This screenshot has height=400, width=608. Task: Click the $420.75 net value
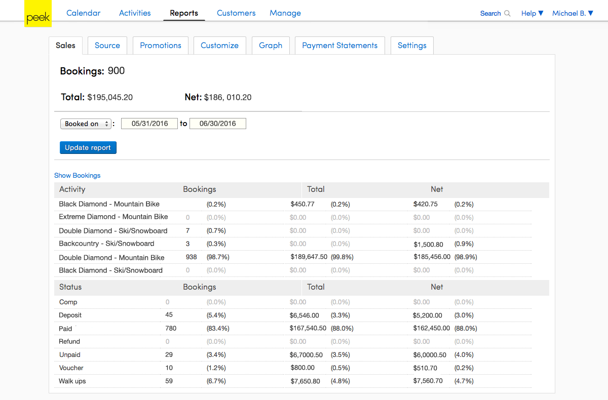tap(426, 204)
